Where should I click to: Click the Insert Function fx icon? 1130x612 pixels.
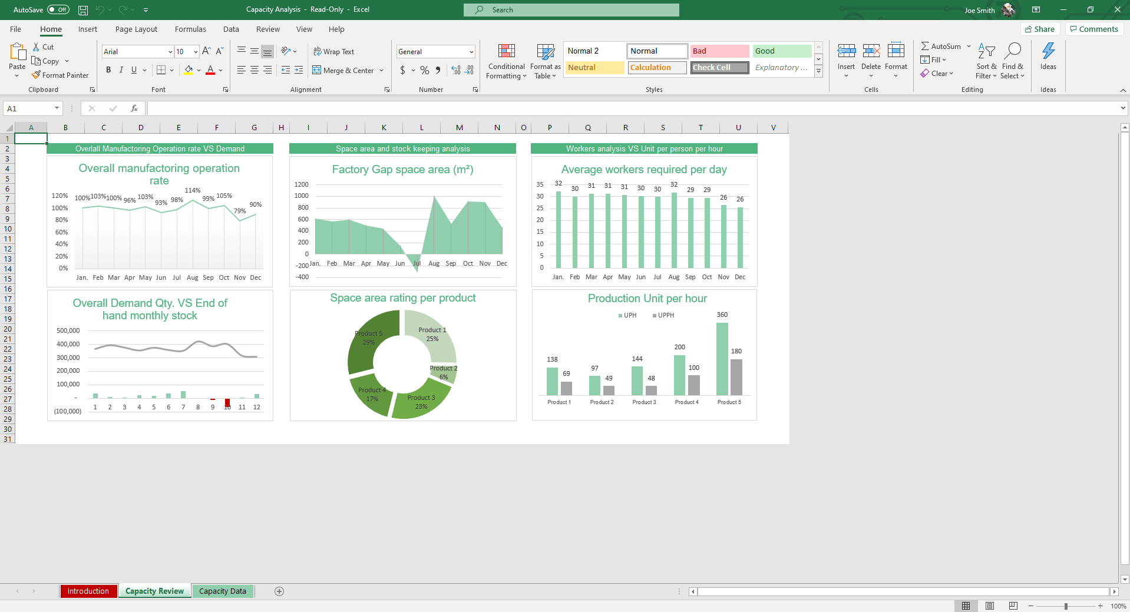(x=134, y=108)
